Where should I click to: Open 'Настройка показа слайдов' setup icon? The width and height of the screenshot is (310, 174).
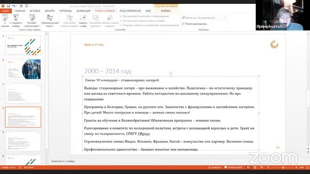[69, 21]
